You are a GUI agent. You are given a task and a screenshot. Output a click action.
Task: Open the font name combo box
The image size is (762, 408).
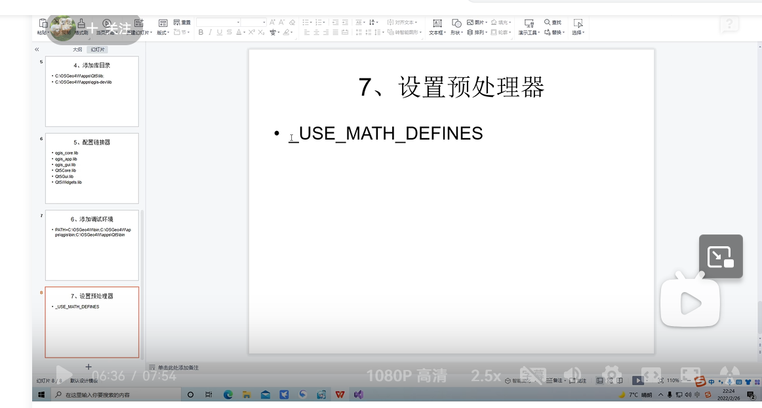218,22
